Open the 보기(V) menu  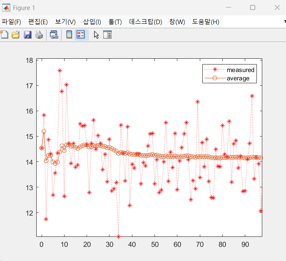pos(65,22)
